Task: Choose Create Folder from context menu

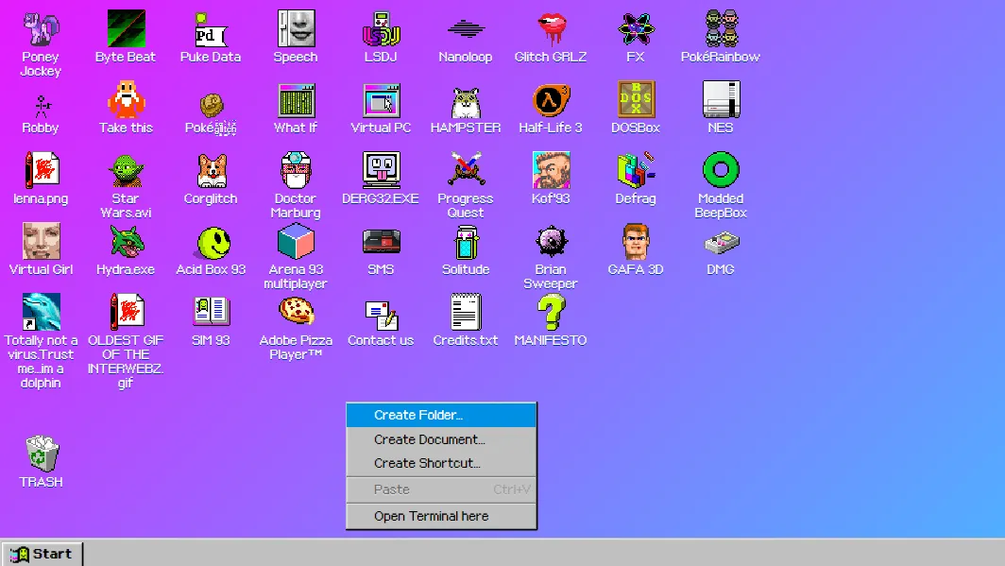Action: coord(418,415)
